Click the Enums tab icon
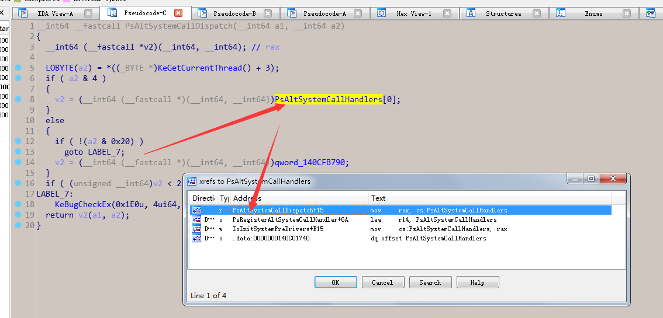 (561, 13)
